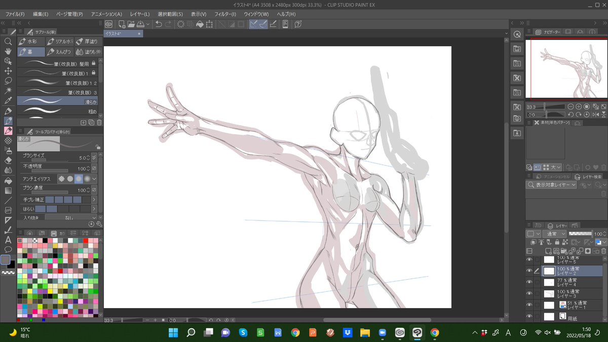Hide layer レイヤー 3 via eye icon

point(529,294)
